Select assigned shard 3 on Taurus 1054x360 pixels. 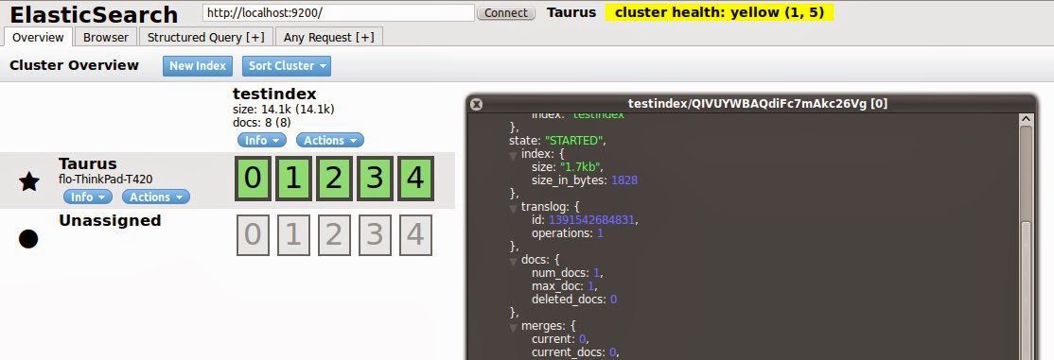pyautogui.click(x=375, y=179)
